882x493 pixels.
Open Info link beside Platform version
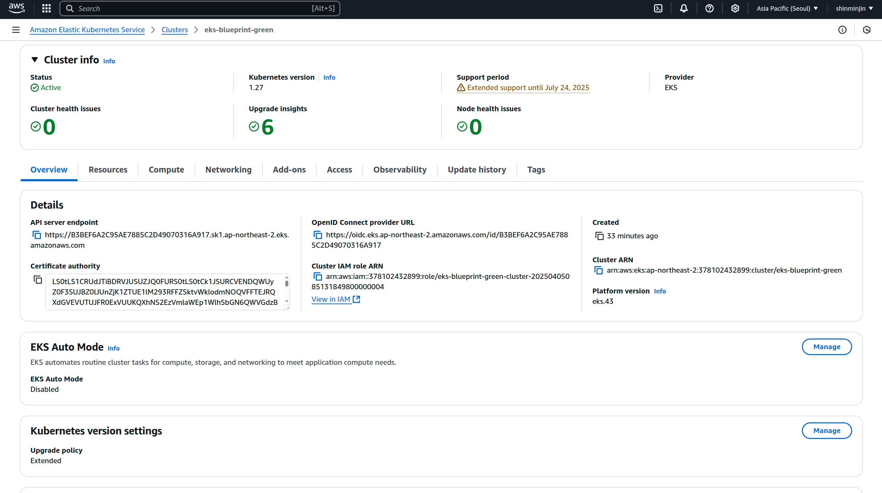[x=660, y=291]
